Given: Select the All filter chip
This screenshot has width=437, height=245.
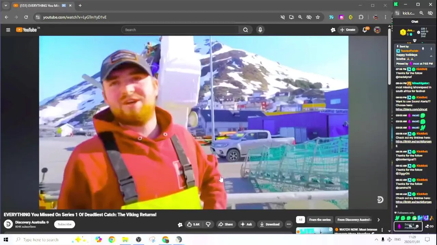Looking at the screenshot, I should (x=300, y=220).
